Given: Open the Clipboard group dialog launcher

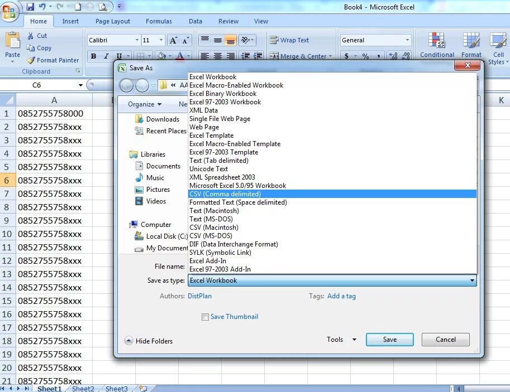Looking at the screenshot, I should pos(78,71).
